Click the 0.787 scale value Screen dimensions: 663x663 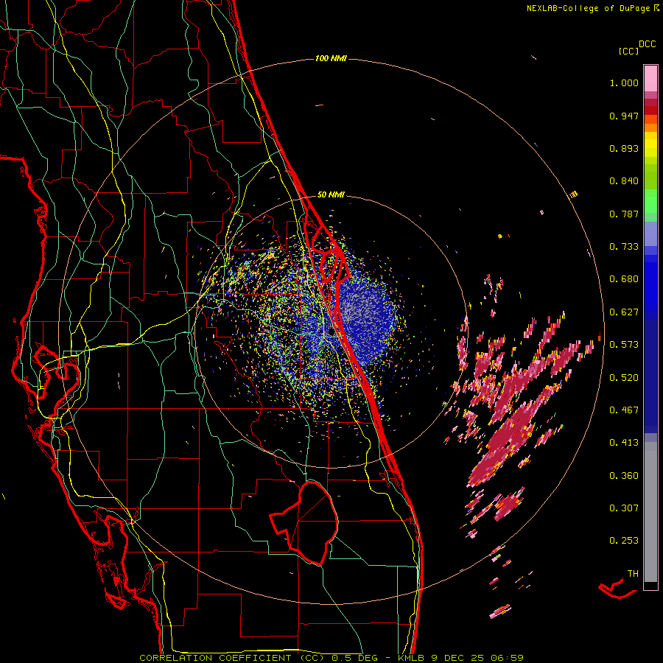click(624, 214)
